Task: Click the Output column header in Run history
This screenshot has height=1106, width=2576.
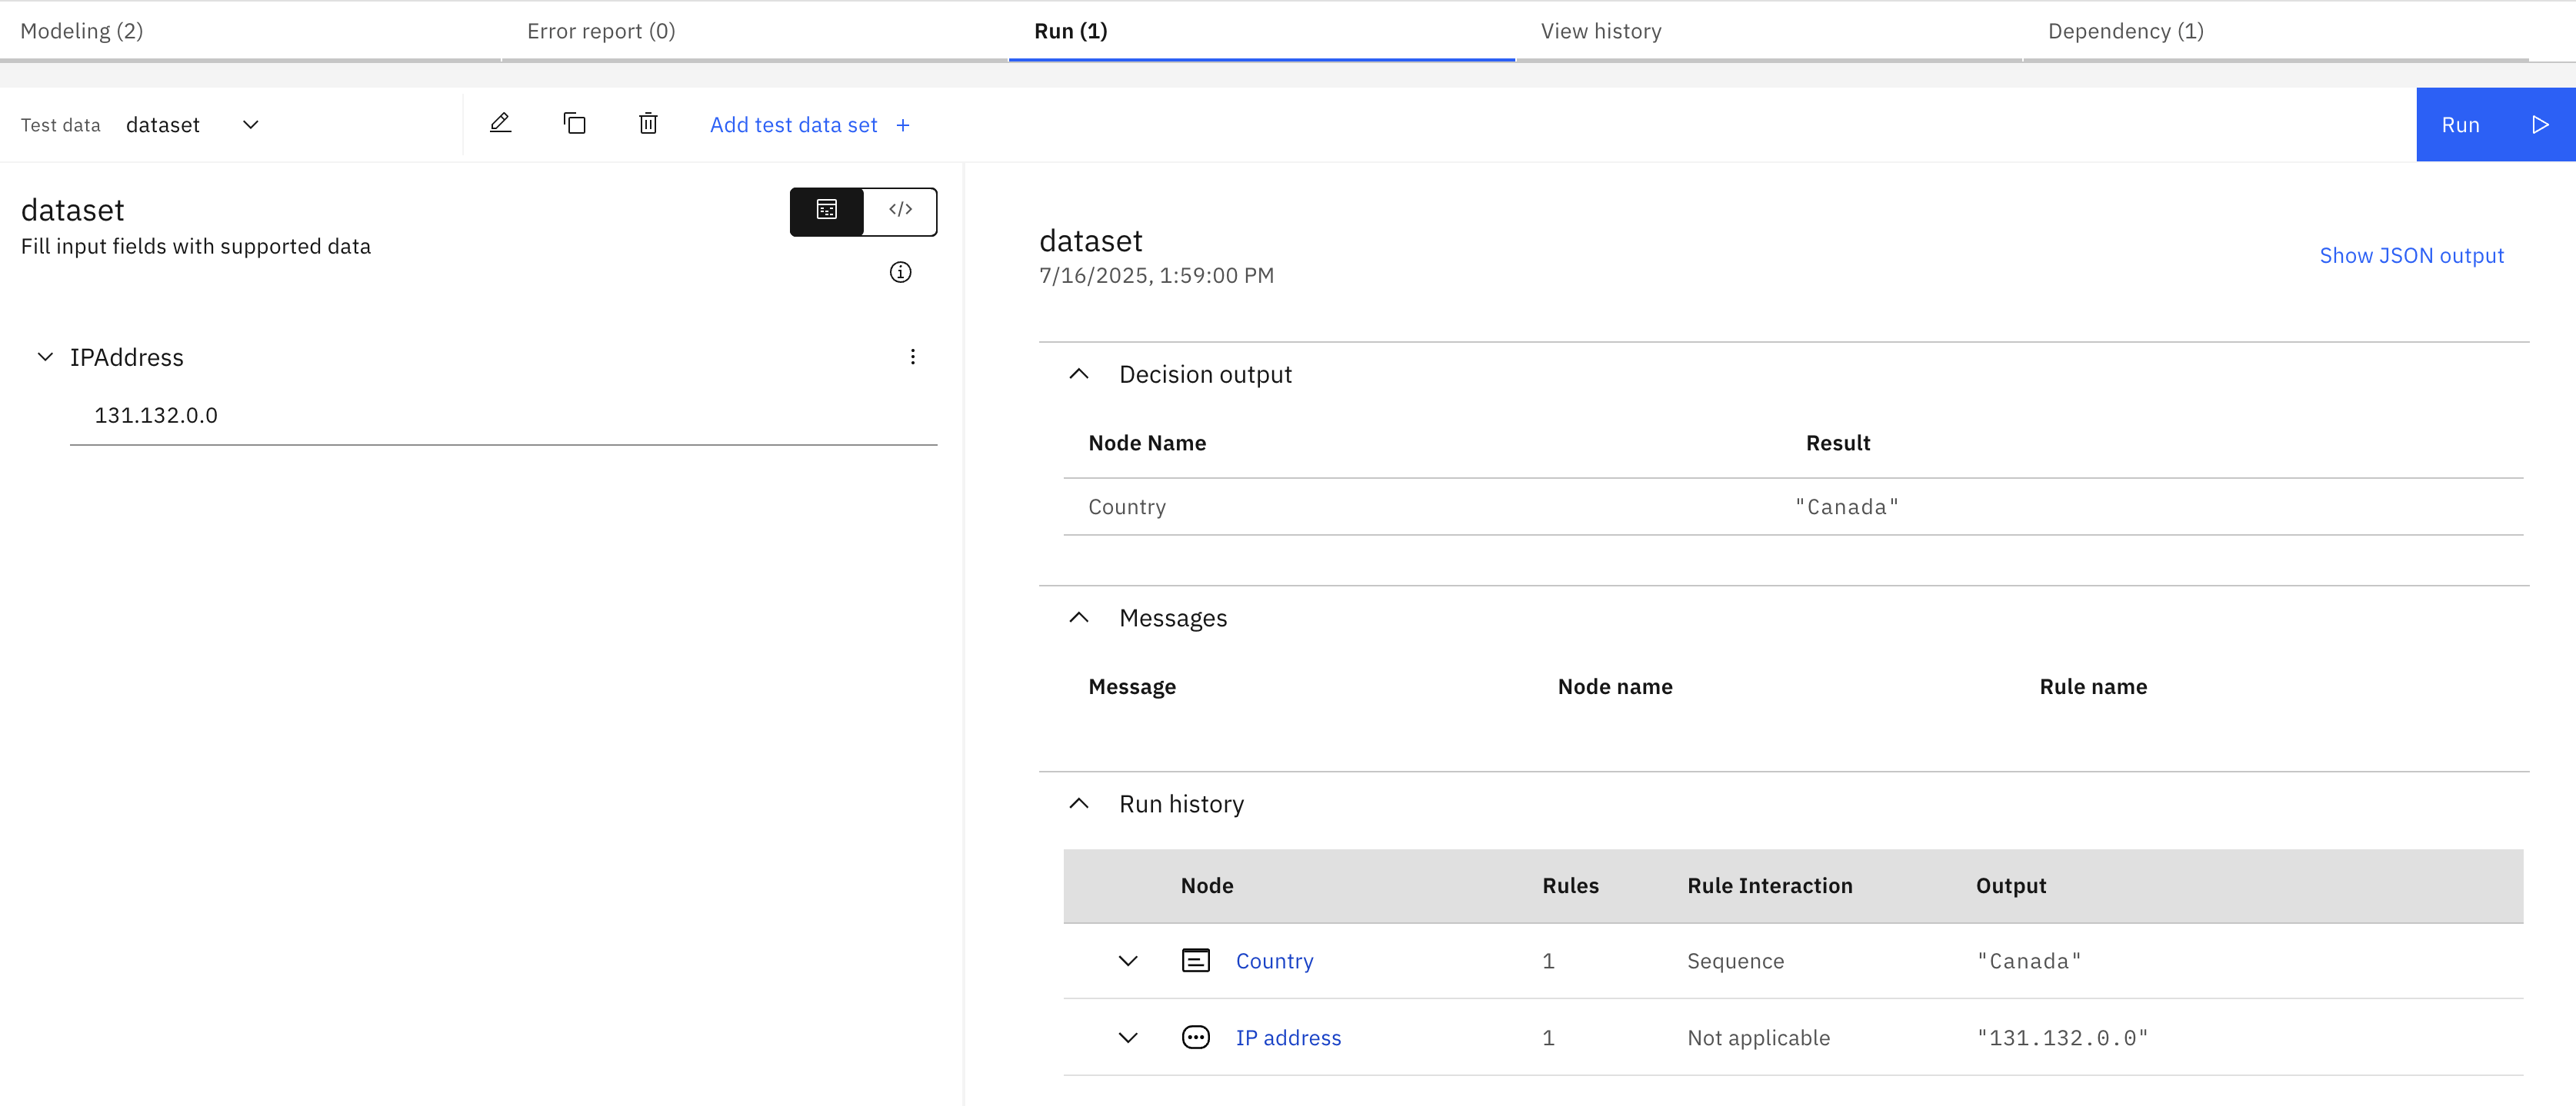Action: (2011, 886)
